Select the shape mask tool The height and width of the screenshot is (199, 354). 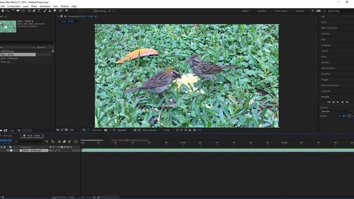(29, 11)
